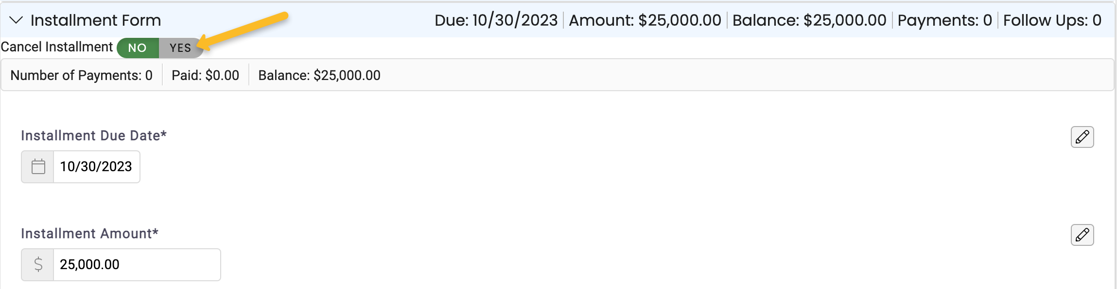This screenshot has width=1117, height=289.
Task: Edit Installment Amount with pencil icon
Action: click(x=1082, y=235)
